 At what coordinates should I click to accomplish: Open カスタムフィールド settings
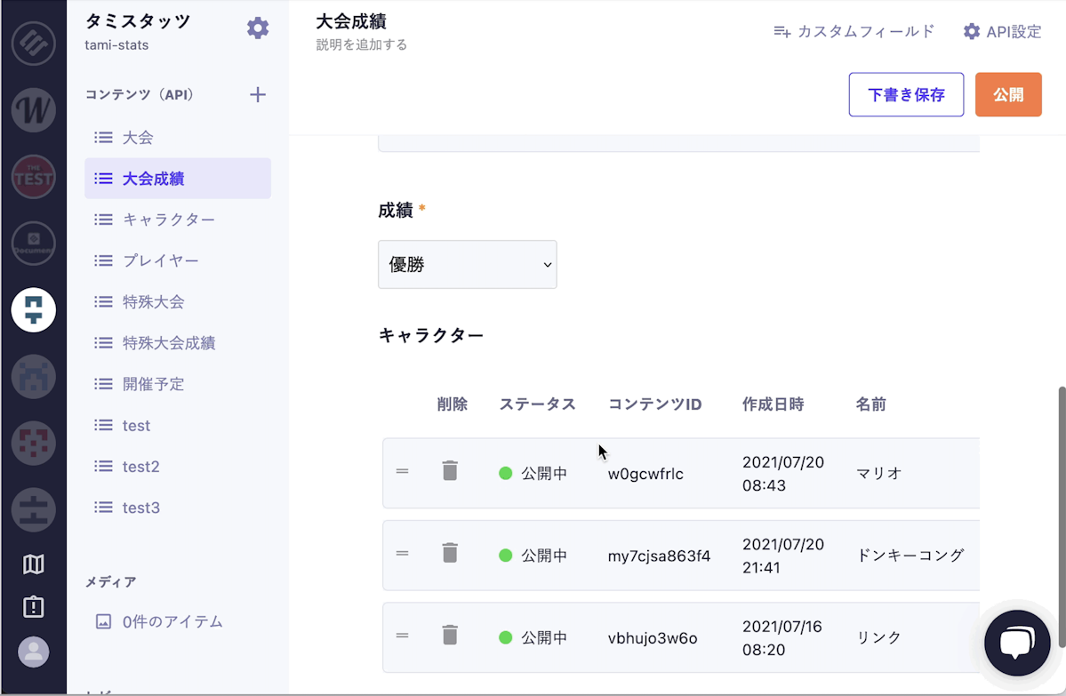point(854,32)
